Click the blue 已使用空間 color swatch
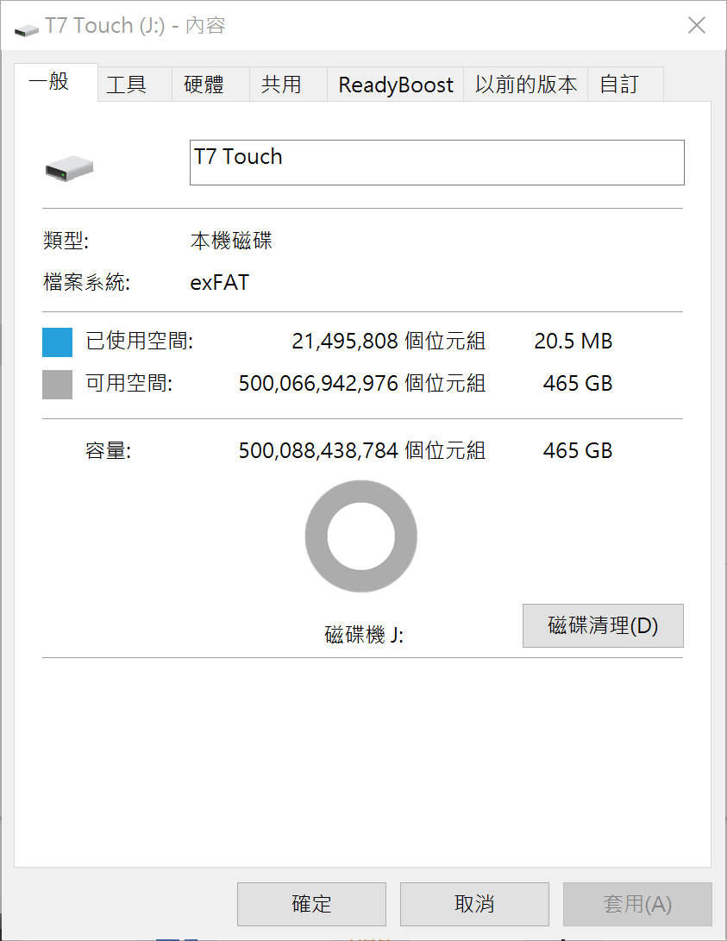727x941 pixels. click(x=57, y=342)
